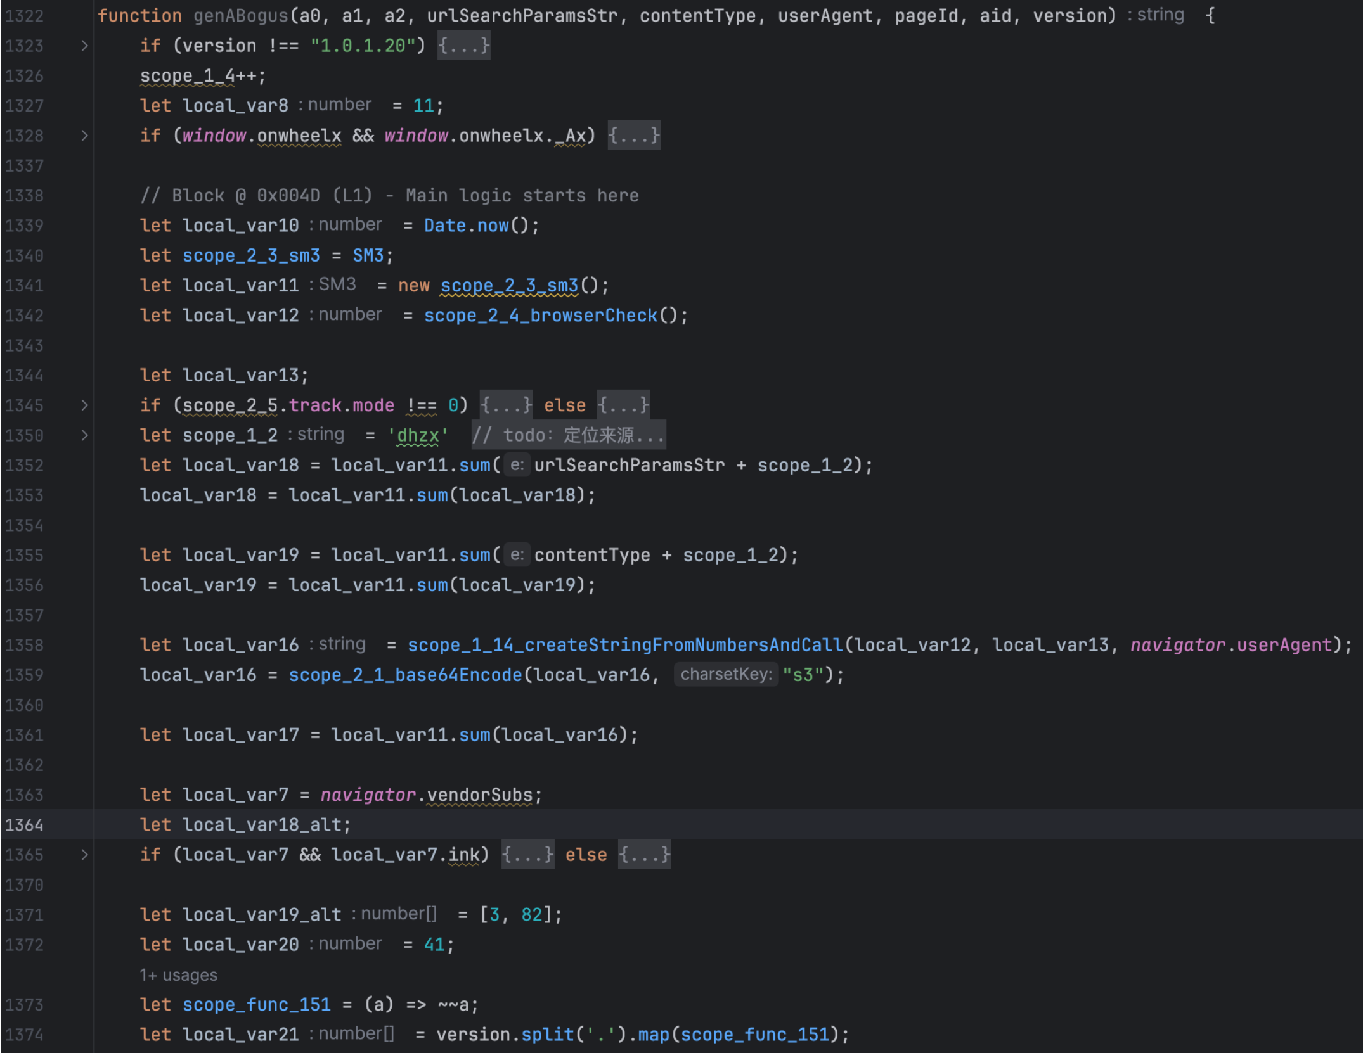Expand fold chevron beside line 1328

(x=84, y=136)
